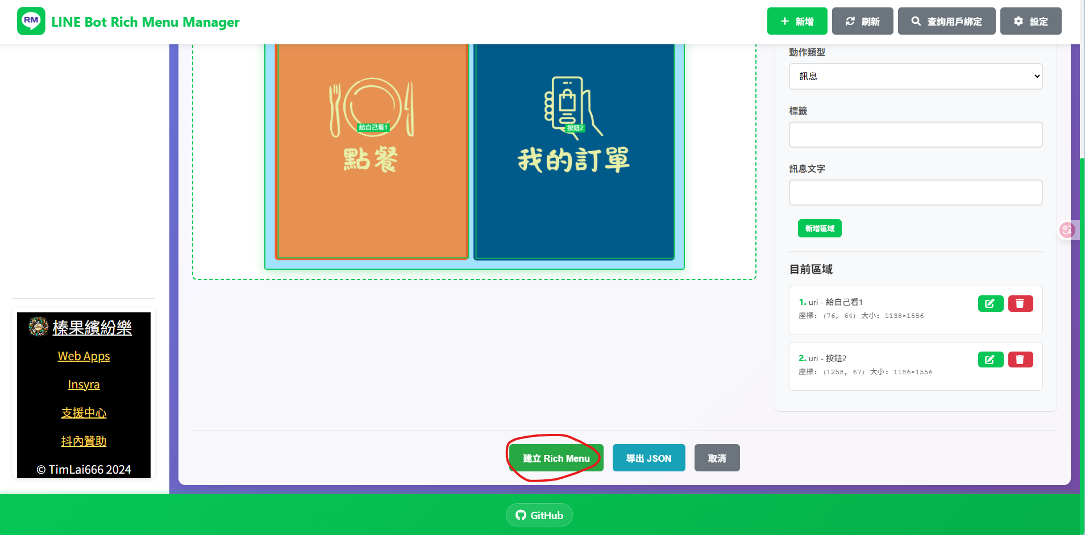Click edit icon for area 2 按鈕2
The width and height of the screenshot is (1085, 535).
[990, 360]
